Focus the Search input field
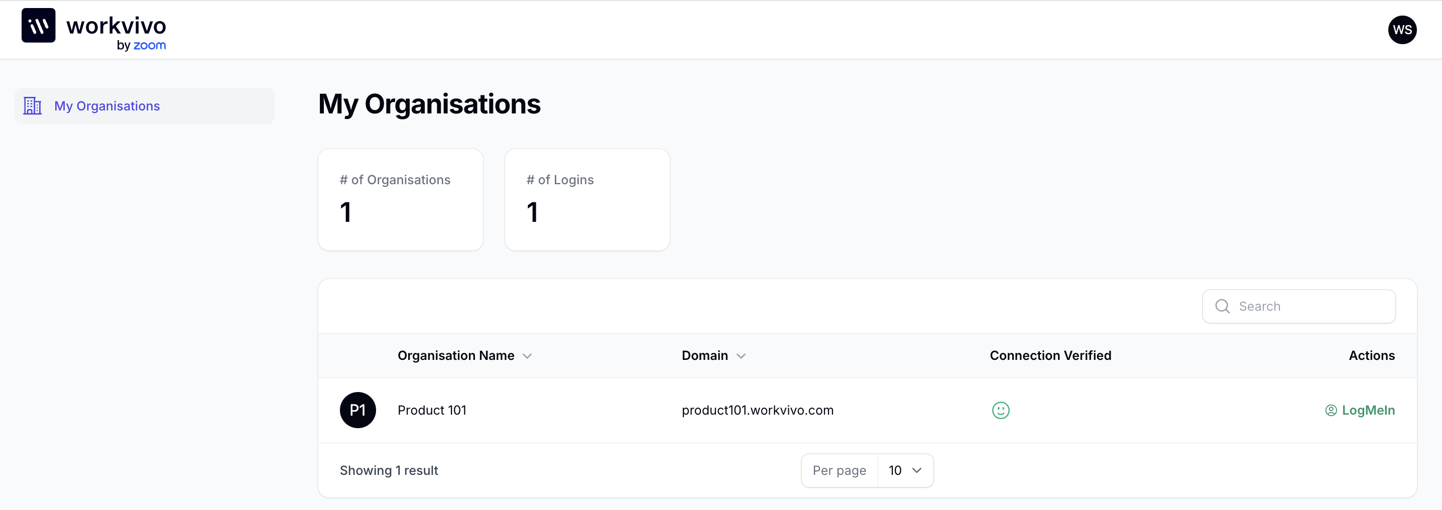This screenshot has height=510, width=1442. [1299, 306]
